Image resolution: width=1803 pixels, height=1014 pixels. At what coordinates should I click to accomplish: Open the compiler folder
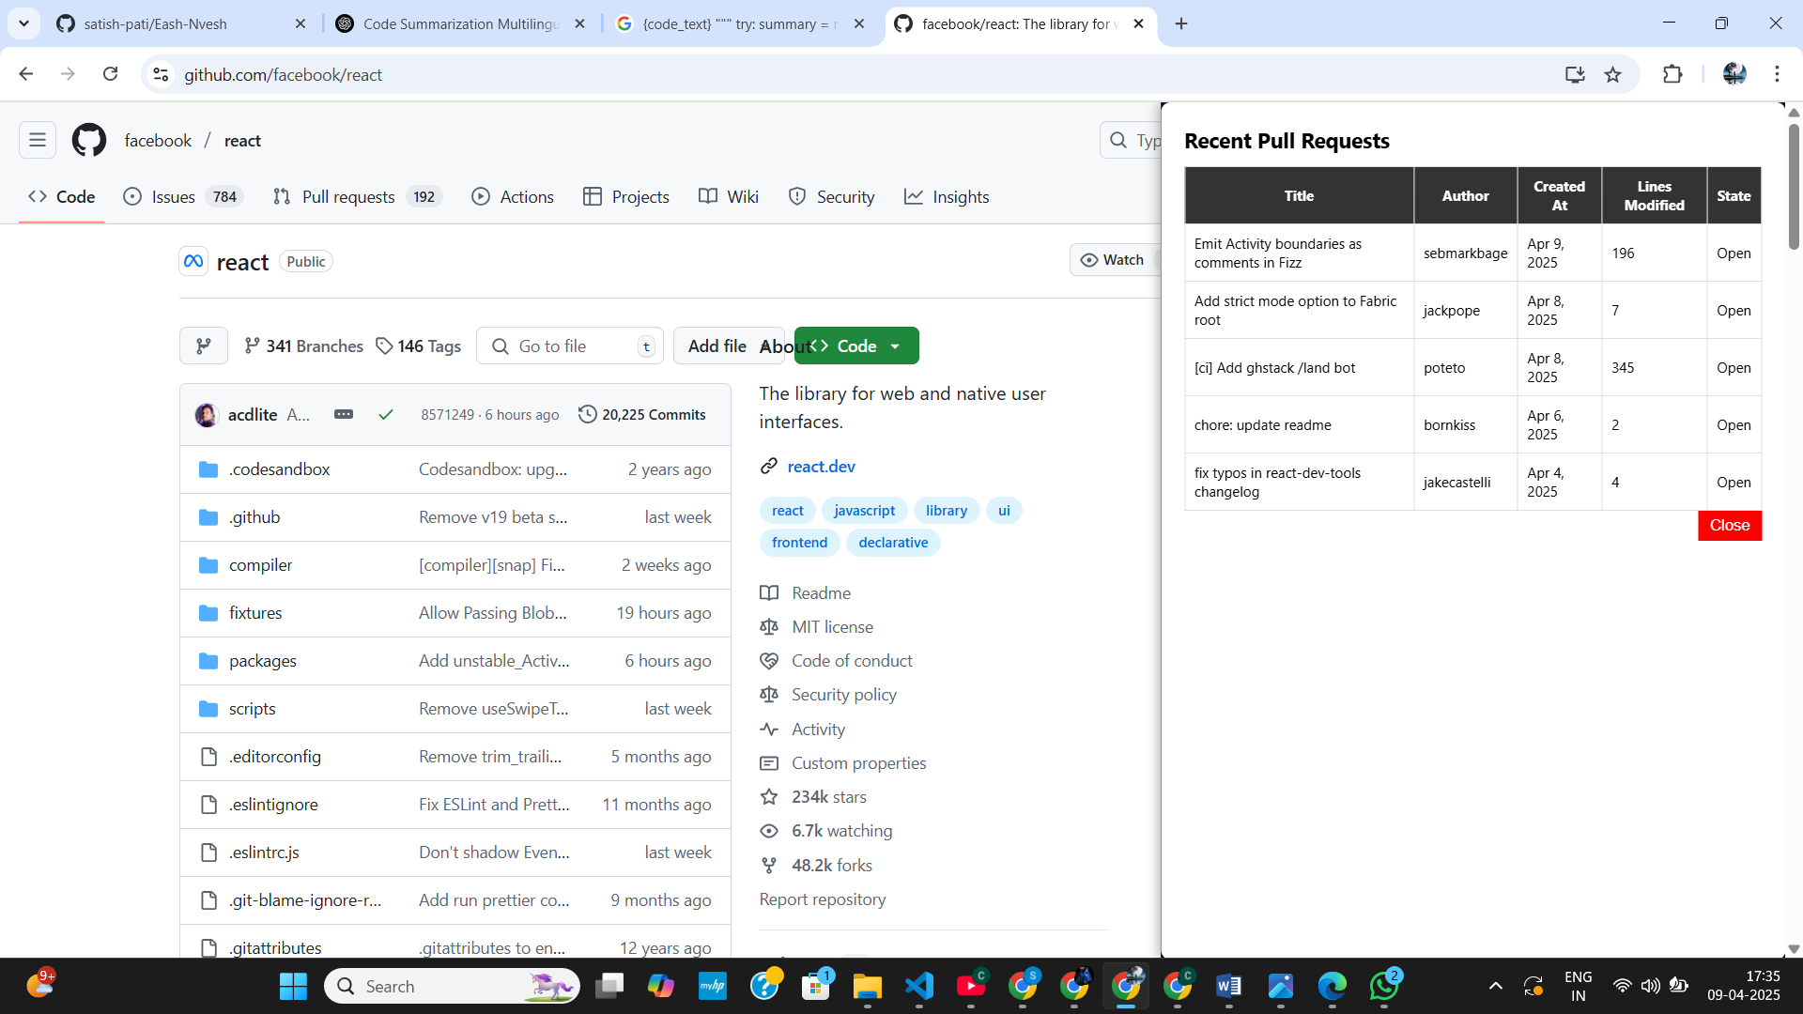[260, 565]
